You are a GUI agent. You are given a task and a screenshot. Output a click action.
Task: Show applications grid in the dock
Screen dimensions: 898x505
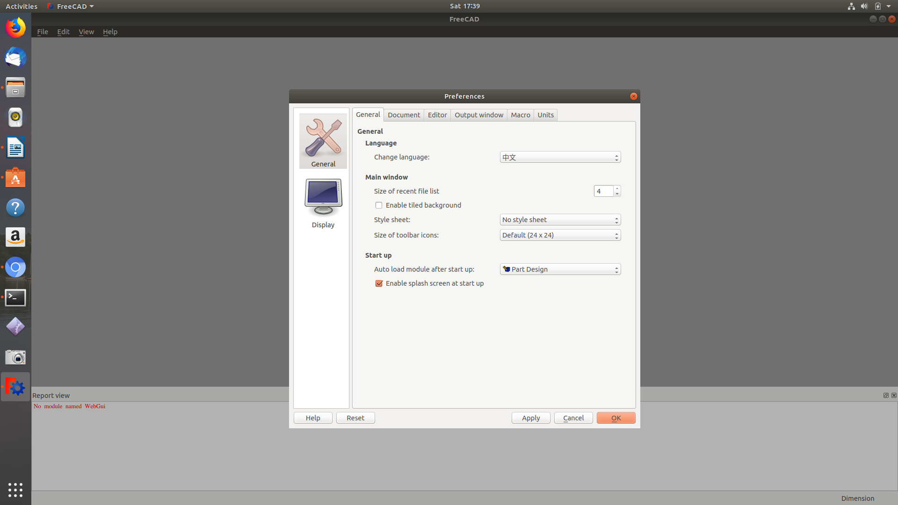tap(15, 490)
